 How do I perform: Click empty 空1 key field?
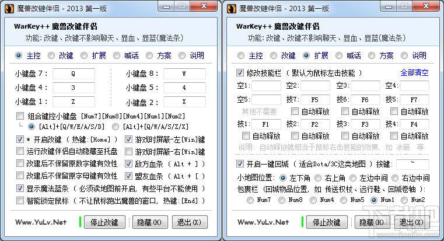pyautogui.click(x=267, y=86)
